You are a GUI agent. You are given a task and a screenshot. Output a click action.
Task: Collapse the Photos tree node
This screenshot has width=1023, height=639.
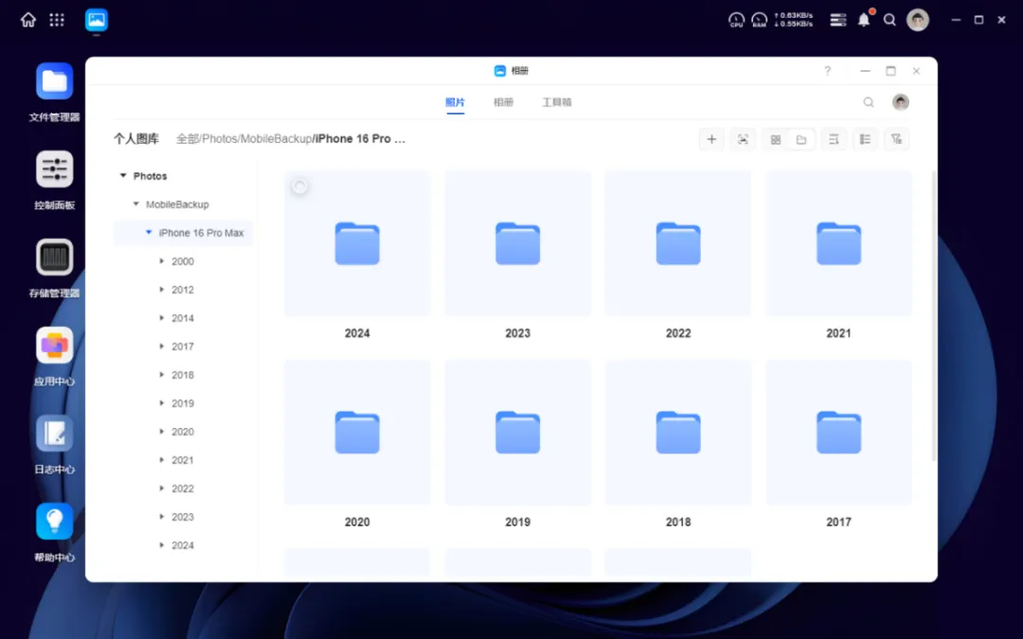coord(123,176)
